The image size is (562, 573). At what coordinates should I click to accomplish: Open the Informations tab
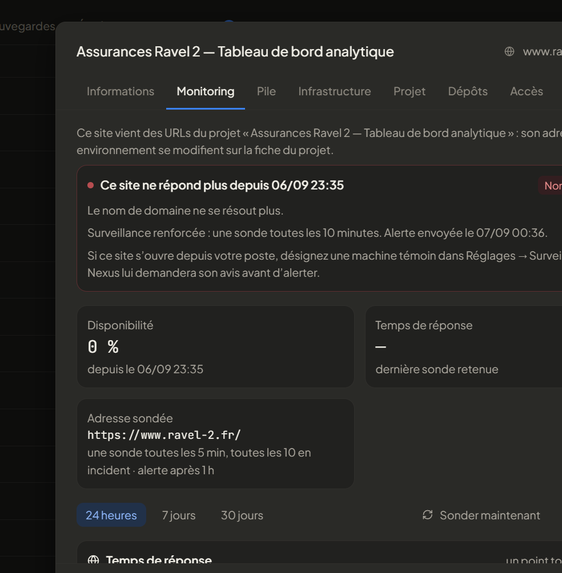pos(121,91)
